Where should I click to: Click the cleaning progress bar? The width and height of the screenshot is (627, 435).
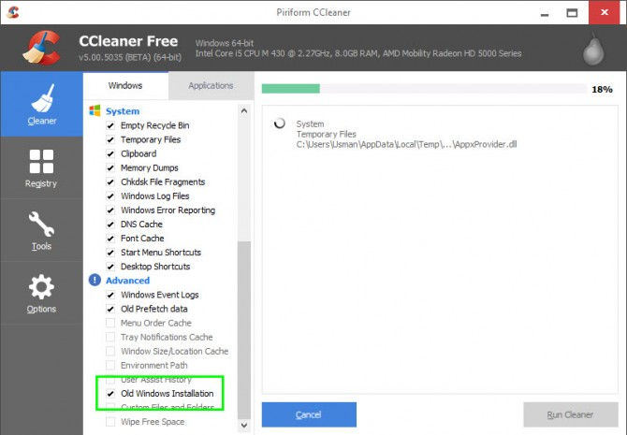click(424, 88)
